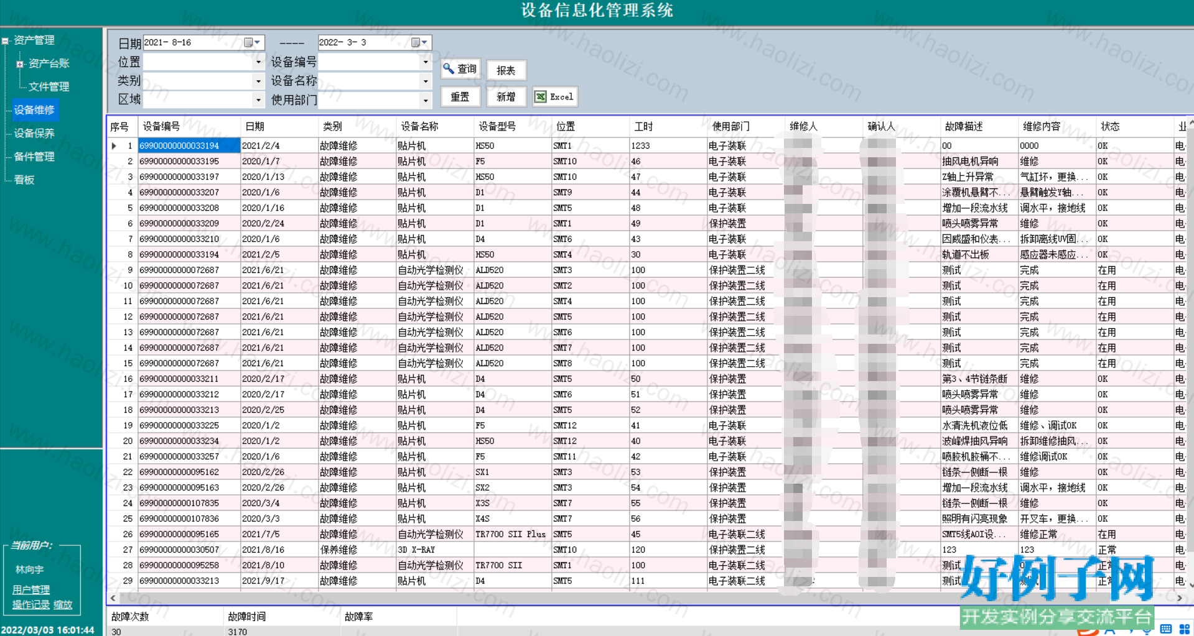The image size is (1194, 636).
Task: Sort by the 设备编号 column header
Action: coord(189,126)
